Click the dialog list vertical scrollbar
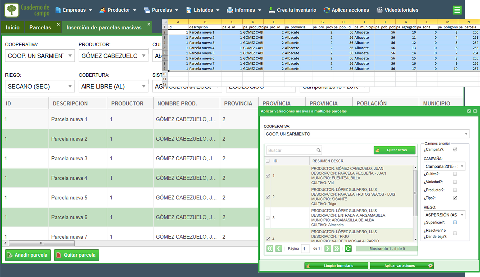Image resolution: width=480 pixels, height=277 pixels. tap(415, 193)
